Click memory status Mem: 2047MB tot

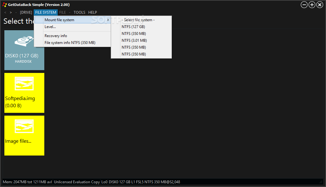(27, 182)
